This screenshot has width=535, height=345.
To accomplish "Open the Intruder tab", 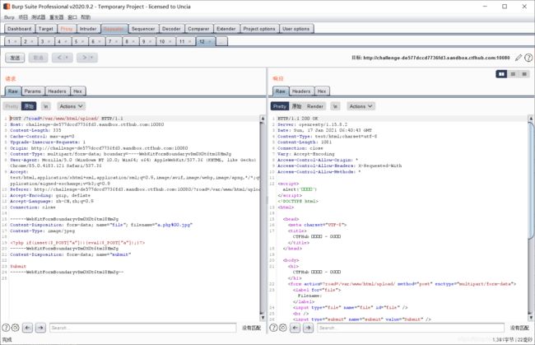I will [x=88, y=29].
